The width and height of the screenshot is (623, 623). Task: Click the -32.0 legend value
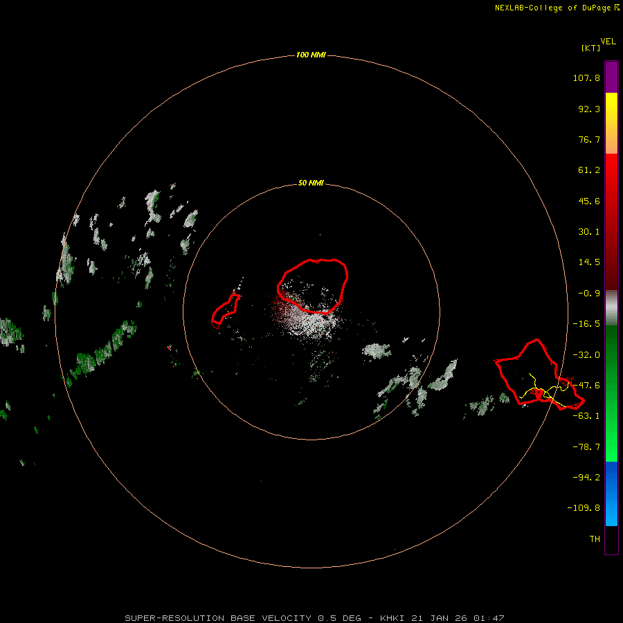point(586,355)
